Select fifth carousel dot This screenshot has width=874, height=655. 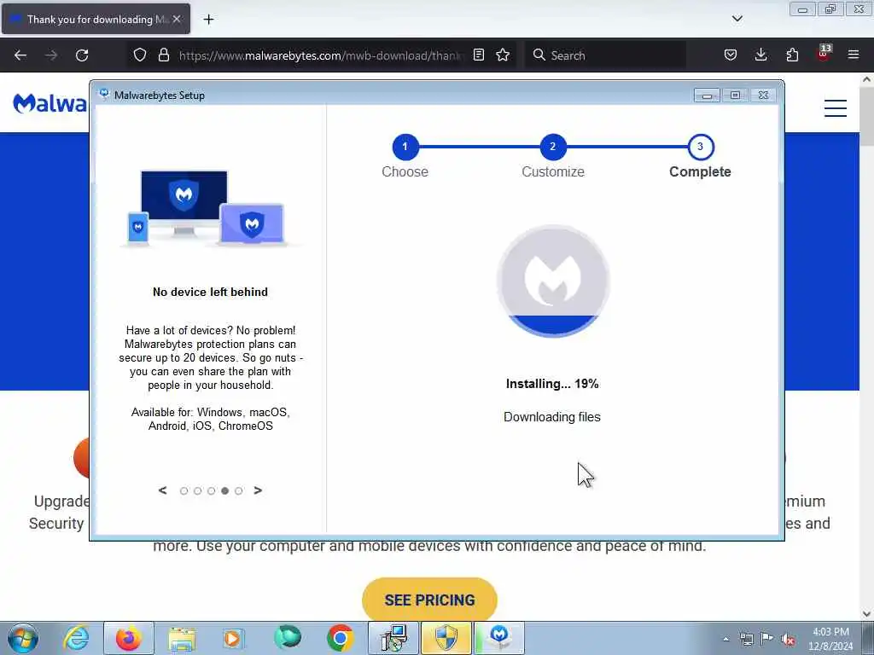coord(239,490)
